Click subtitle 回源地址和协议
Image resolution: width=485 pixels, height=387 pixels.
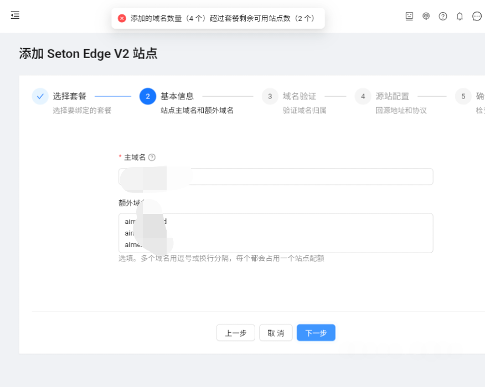pyautogui.click(x=401, y=111)
